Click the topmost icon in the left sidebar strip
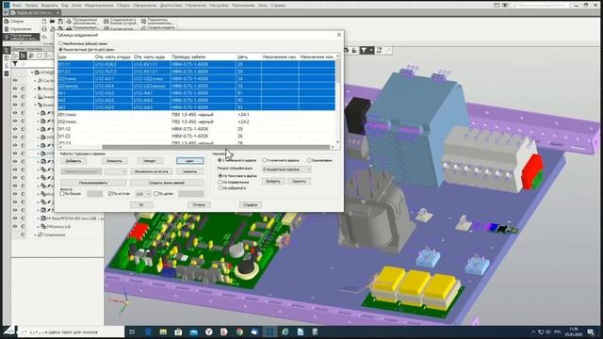Screen dimensions: 603x339 pos(7,50)
